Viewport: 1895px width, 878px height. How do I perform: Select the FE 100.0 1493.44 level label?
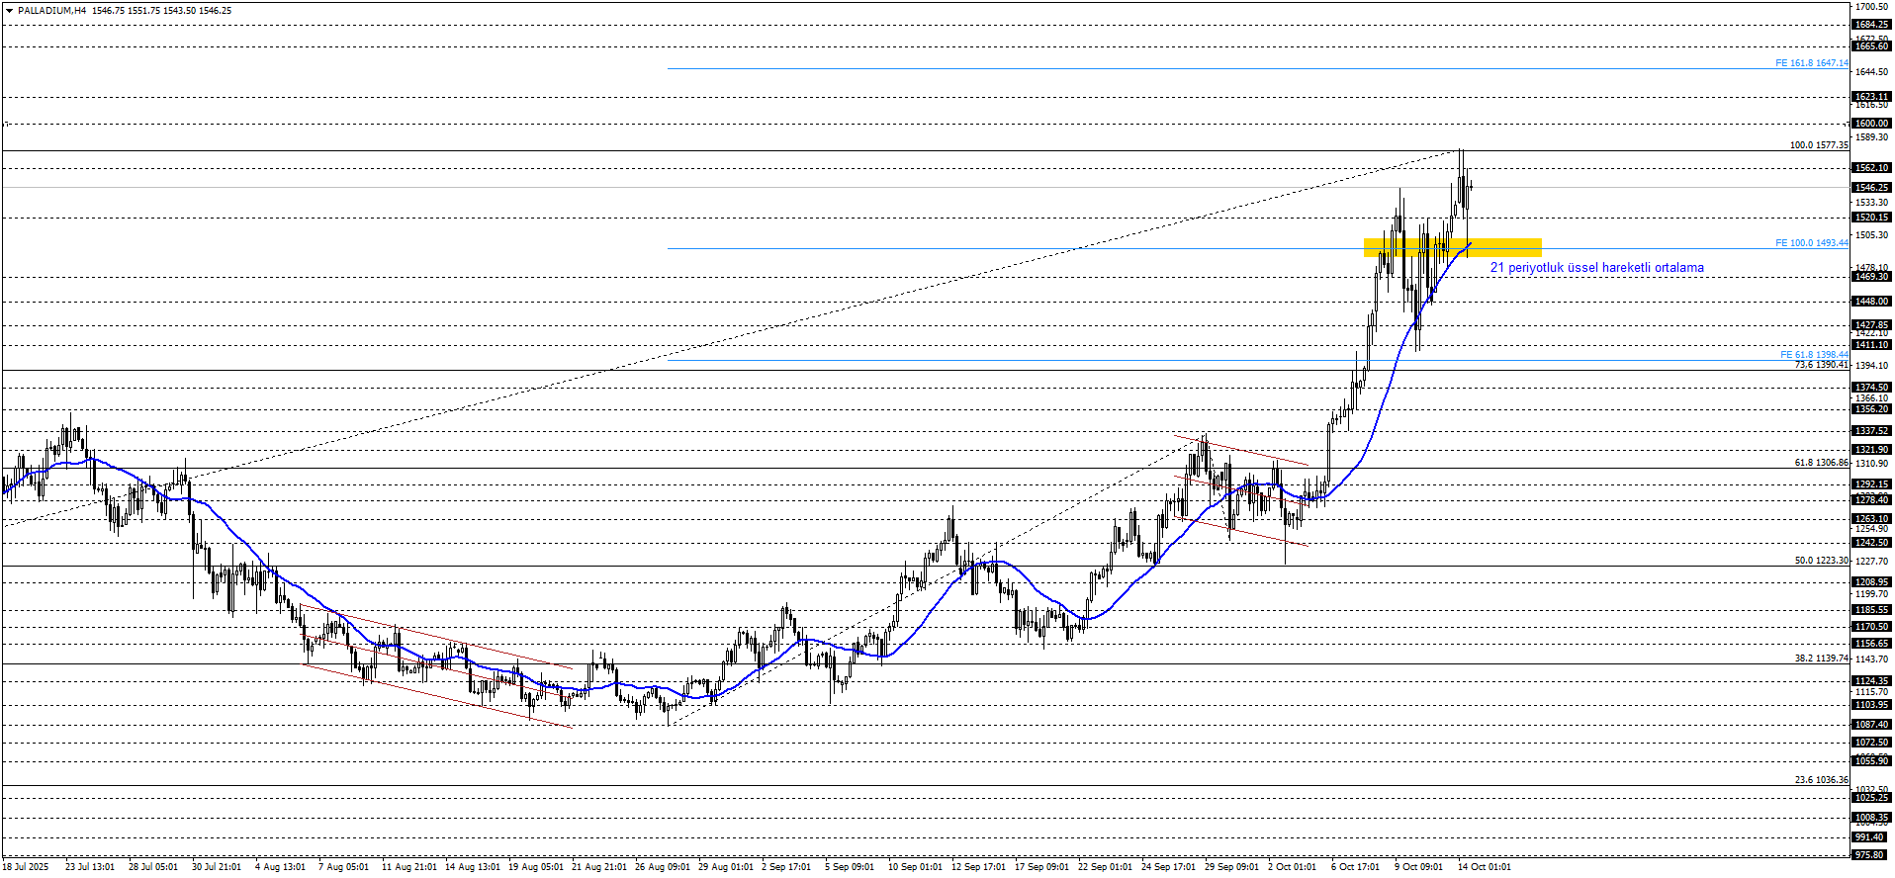(1810, 243)
